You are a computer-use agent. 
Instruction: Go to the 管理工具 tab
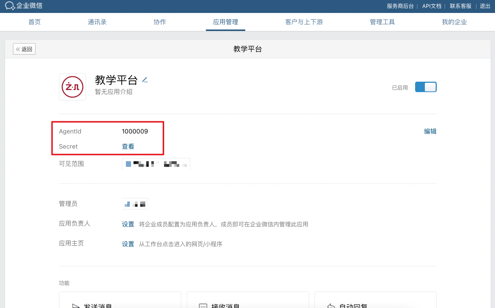coord(382,22)
